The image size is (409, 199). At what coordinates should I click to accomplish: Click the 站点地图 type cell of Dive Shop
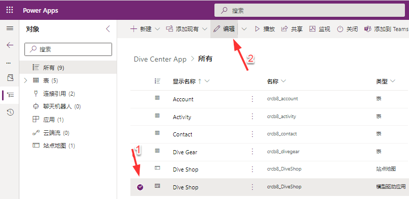click(x=386, y=169)
